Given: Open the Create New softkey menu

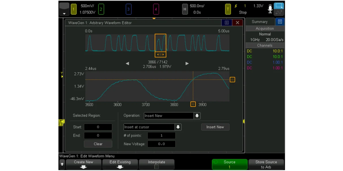Looking at the screenshot, I should [x=83, y=164].
